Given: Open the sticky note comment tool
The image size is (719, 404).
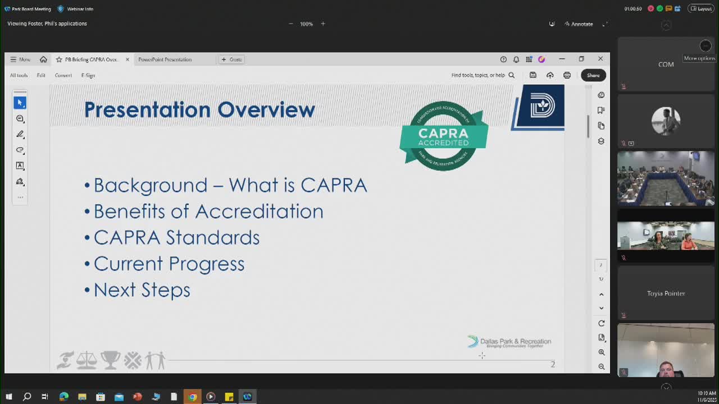Looking at the screenshot, I should pyautogui.click(x=20, y=118).
